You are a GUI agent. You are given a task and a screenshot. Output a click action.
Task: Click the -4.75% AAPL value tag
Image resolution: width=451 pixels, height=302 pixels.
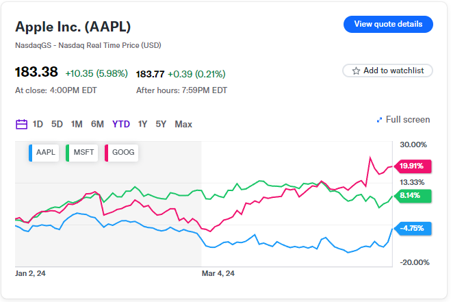coord(413,229)
